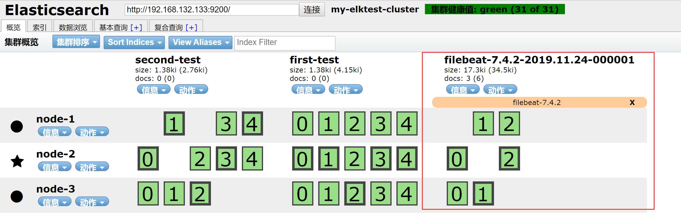Focus the Index Filter input box
The image size is (681, 217).
click(285, 43)
